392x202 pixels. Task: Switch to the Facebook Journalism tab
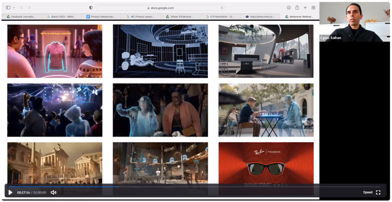click(21, 16)
